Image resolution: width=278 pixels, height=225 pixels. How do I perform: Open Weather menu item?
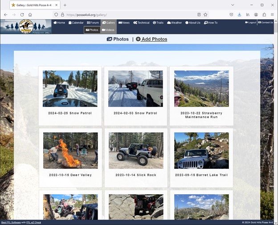coord(175,23)
